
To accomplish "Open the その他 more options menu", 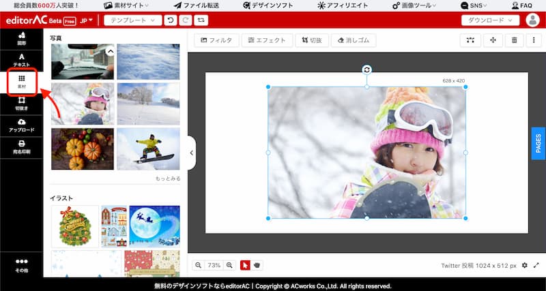I will pos(22,265).
